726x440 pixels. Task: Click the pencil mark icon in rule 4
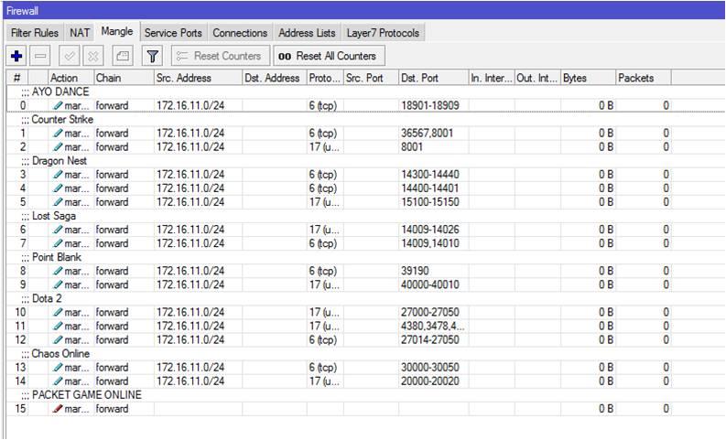58,188
